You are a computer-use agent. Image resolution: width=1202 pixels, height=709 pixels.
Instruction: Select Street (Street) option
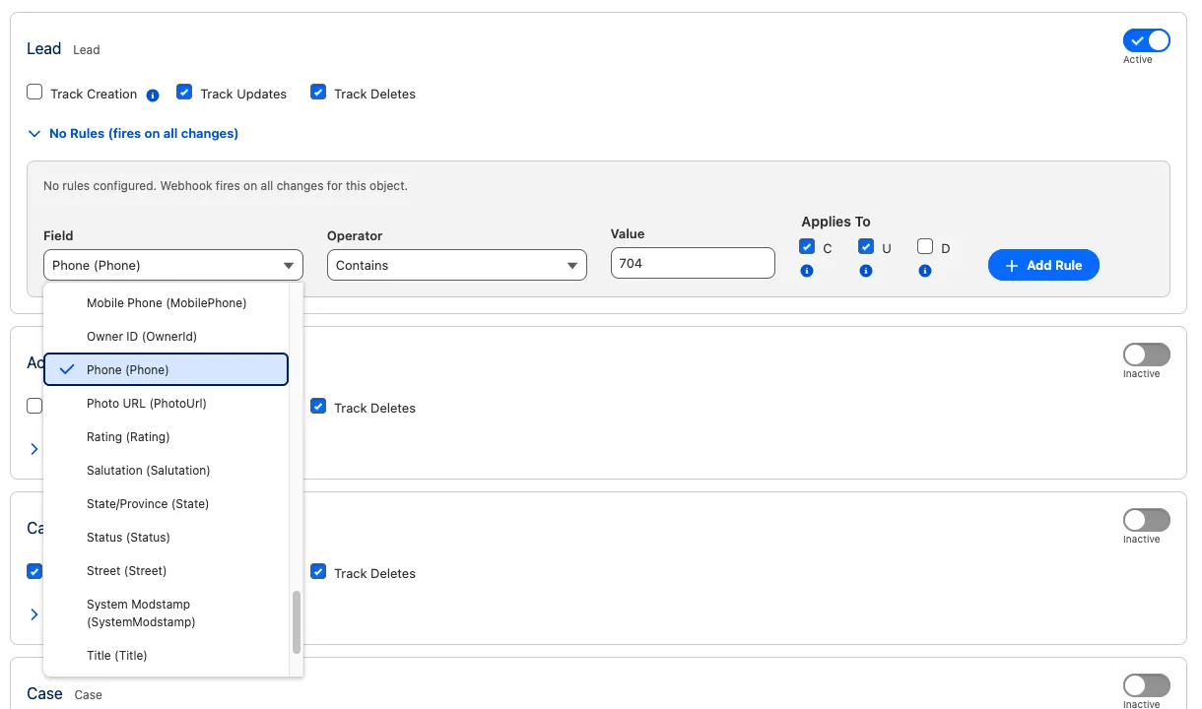coord(167,571)
